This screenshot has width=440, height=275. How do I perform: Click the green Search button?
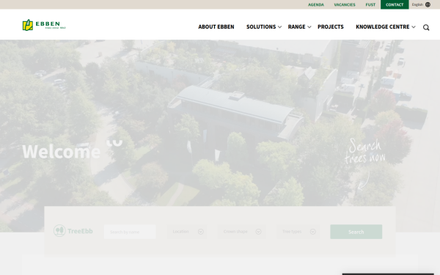click(356, 232)
